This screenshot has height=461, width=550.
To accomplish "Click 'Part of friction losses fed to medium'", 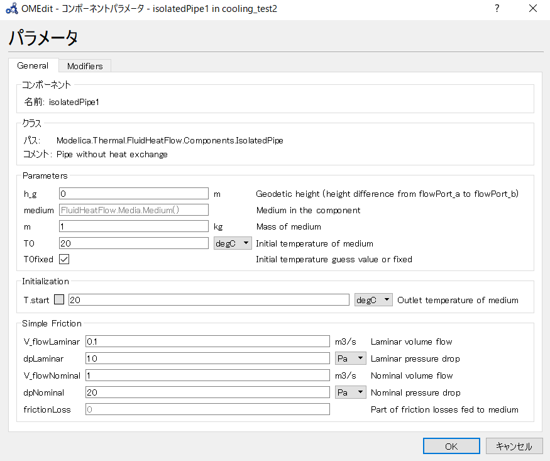I will point(444,409).
